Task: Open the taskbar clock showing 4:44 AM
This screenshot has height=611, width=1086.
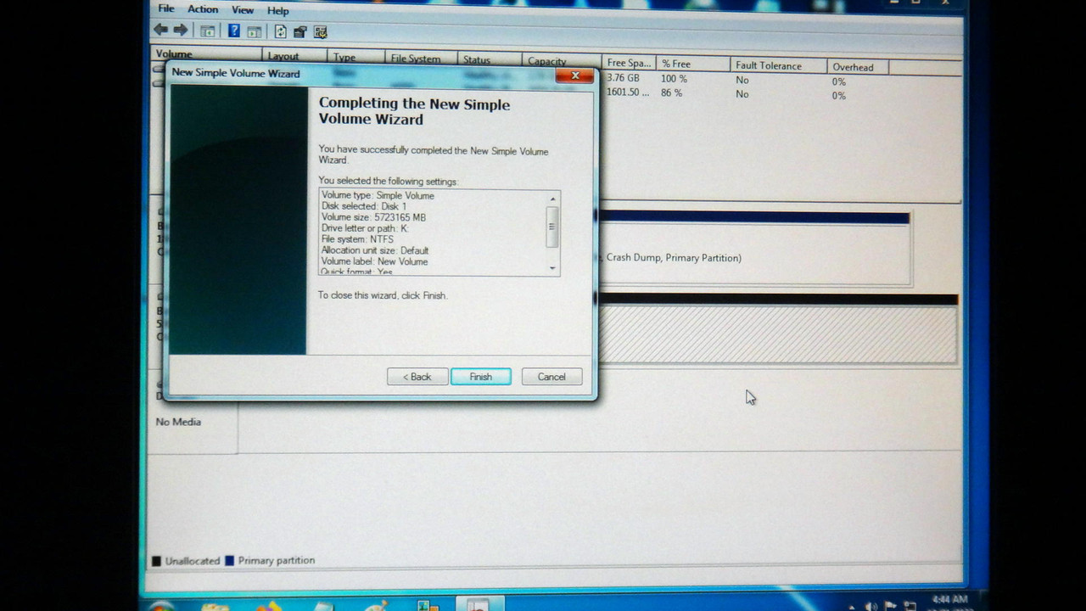Action: click(949, 601)
